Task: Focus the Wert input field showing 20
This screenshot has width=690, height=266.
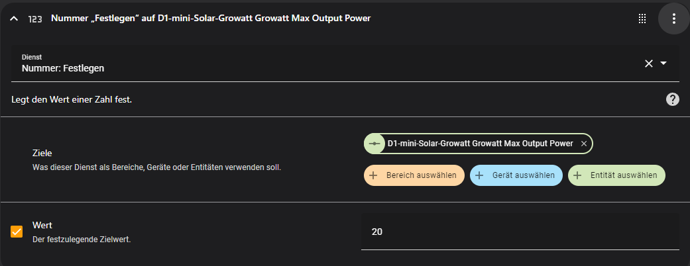Action: click(520, 232)
